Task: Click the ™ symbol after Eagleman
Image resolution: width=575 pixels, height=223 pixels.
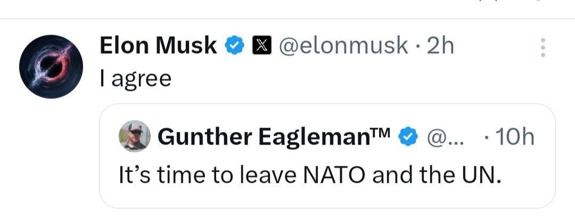Action: coord(385,132)
